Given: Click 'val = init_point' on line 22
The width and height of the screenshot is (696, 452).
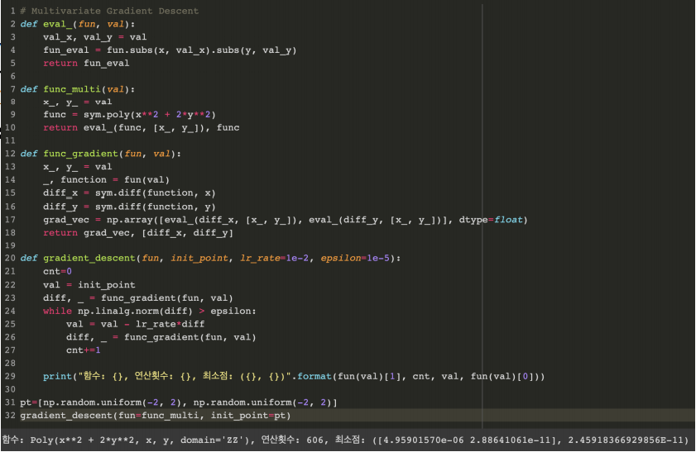Looking at the screenshot, I should (x=89, y=285).
